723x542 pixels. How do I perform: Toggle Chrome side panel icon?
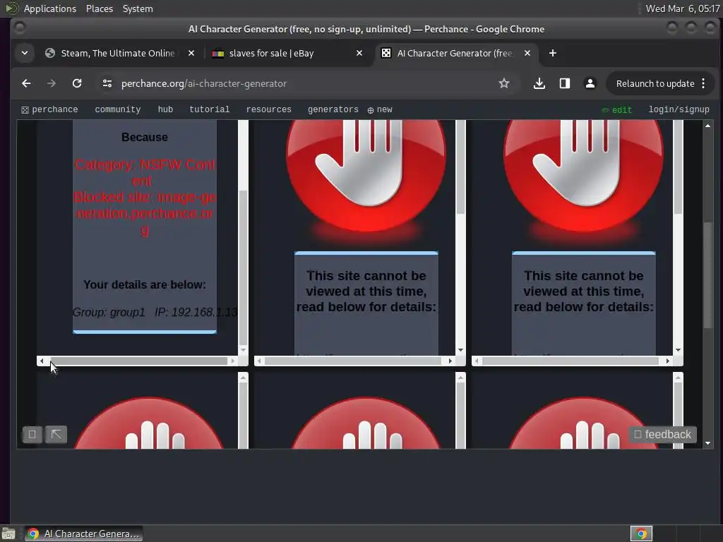[x=564, y=83]
